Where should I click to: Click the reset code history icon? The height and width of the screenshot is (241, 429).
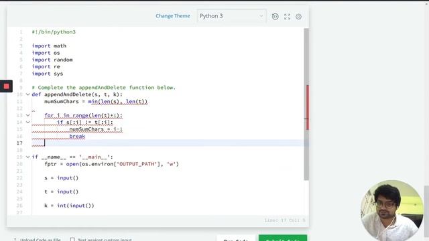[275, 17]
